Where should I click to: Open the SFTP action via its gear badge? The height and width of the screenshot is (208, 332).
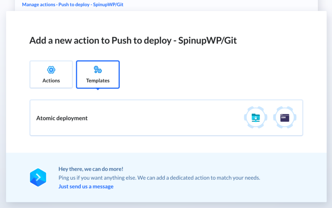click(x=255, y=117)
